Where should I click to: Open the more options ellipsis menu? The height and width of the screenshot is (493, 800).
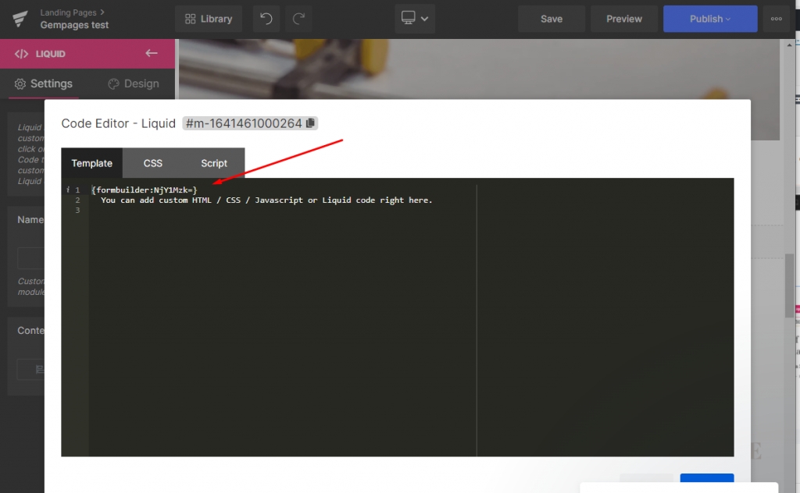[x=776, y=19]
